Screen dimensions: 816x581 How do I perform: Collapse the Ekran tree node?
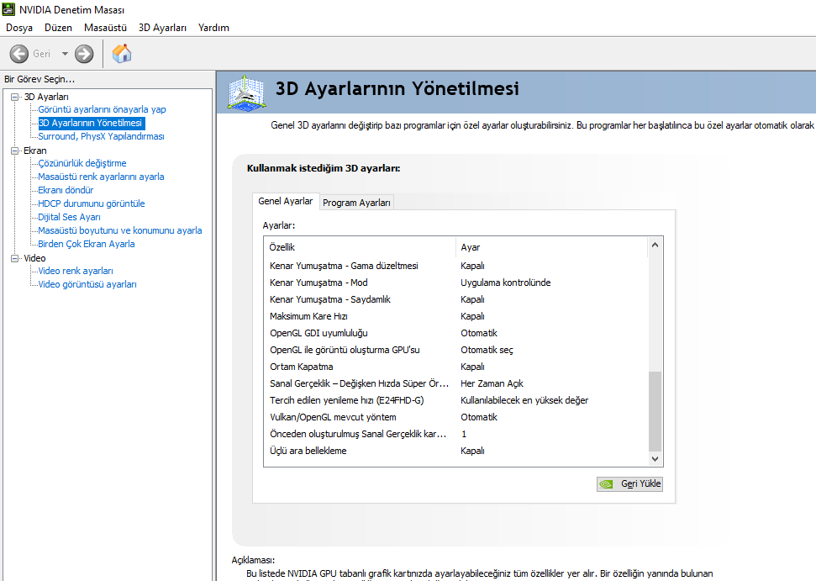[x=15, y=151]
